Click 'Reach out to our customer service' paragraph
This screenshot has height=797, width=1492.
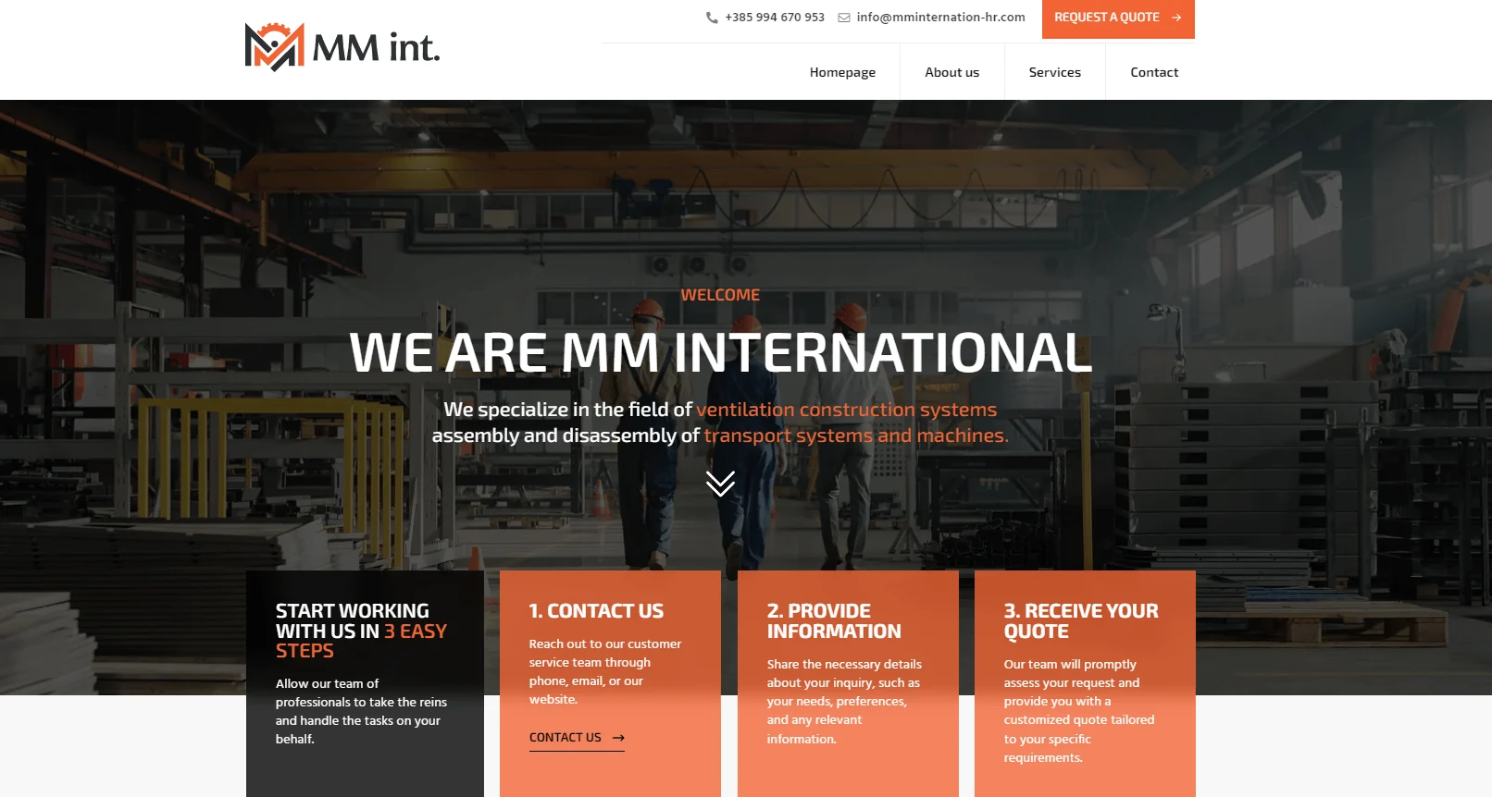click(x=605, y=672)
